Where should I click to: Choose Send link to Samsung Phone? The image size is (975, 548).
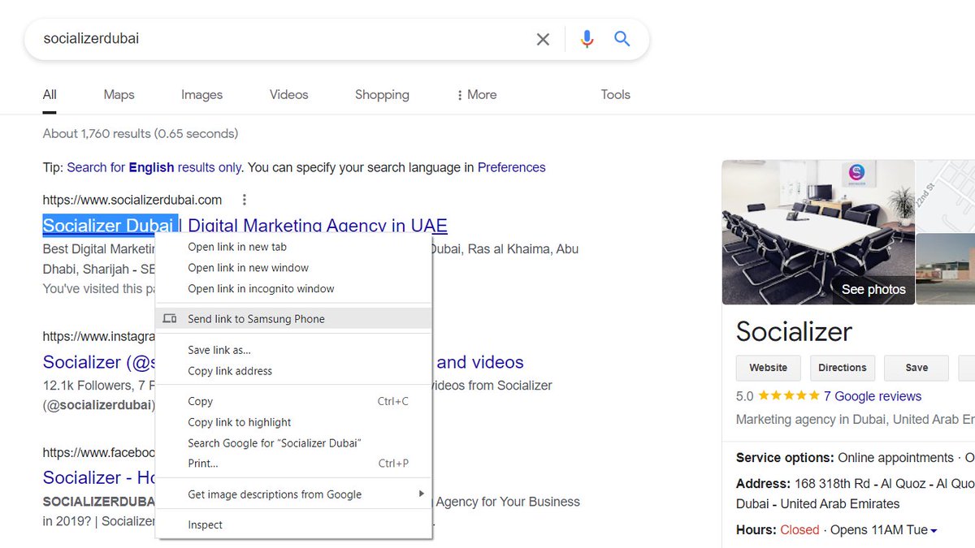[293, 319]
